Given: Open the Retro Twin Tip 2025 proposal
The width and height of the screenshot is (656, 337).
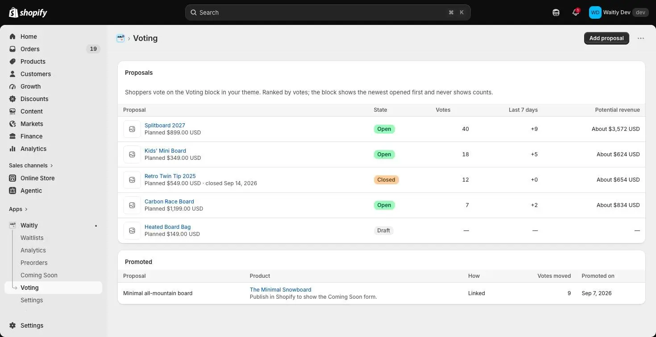Looking at the screenshot, I should (x=170, y=176).
